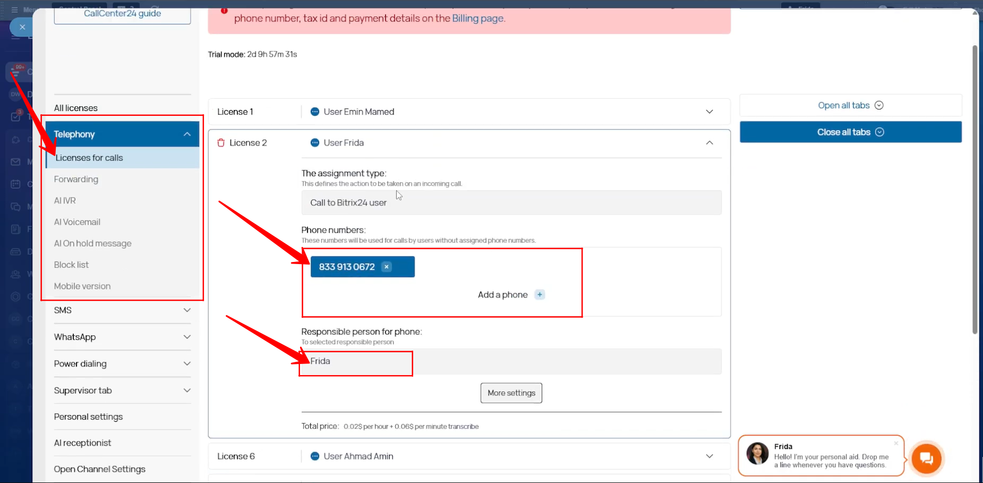
Task: Expand the License 6 row
Action: pyautogui.click(x=710, y=456)
